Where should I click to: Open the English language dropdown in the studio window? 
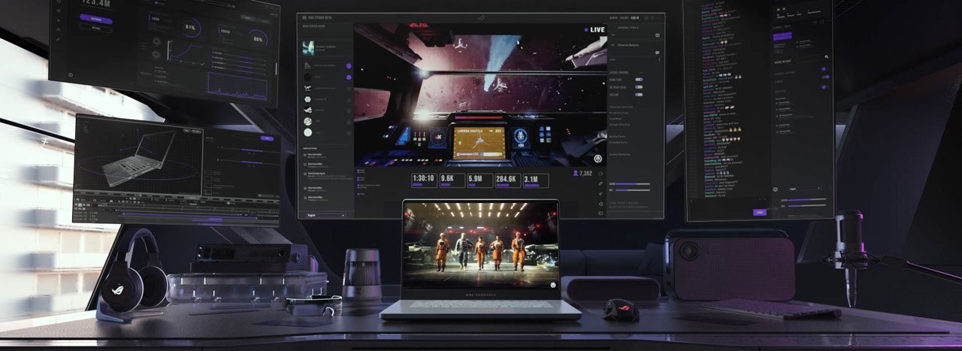[326, 215]
